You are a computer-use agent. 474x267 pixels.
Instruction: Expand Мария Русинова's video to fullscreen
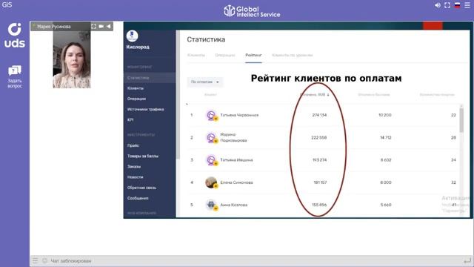(94, 27)
